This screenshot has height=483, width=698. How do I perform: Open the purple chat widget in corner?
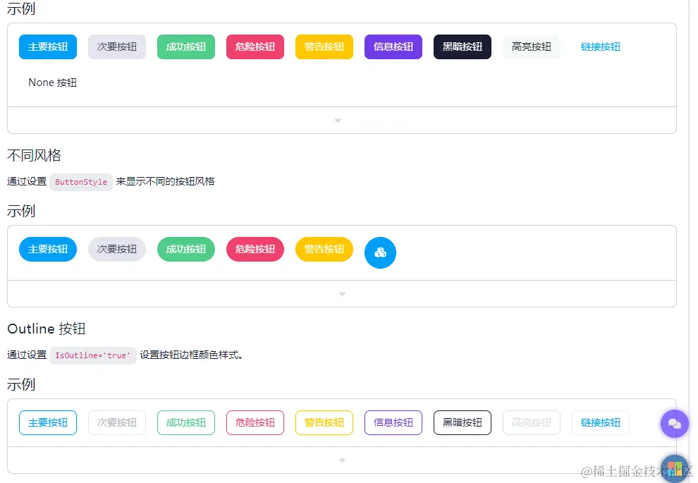tap(674, 423)
